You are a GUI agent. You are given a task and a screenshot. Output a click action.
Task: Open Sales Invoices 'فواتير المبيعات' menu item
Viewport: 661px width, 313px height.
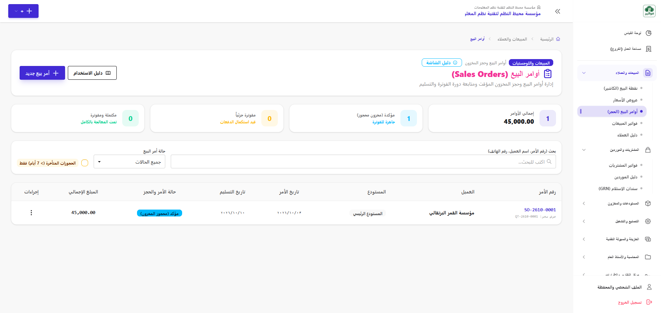click(625, 123)
